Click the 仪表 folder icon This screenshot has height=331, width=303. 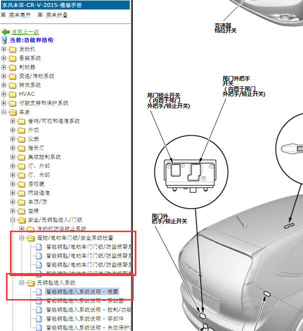[21, 139]
